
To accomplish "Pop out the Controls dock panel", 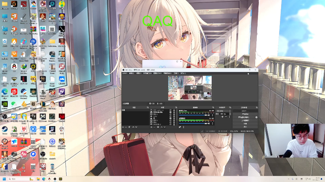I will coord(257,108).
